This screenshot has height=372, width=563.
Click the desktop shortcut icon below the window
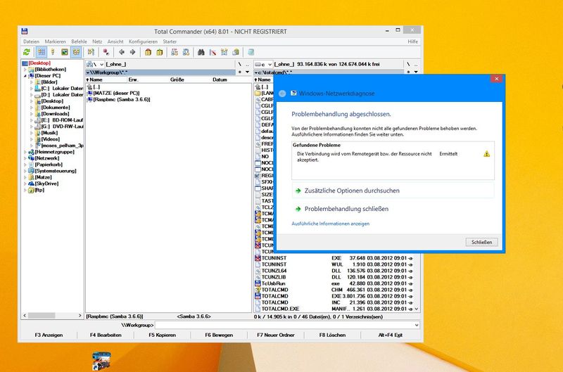pos(101,361)
